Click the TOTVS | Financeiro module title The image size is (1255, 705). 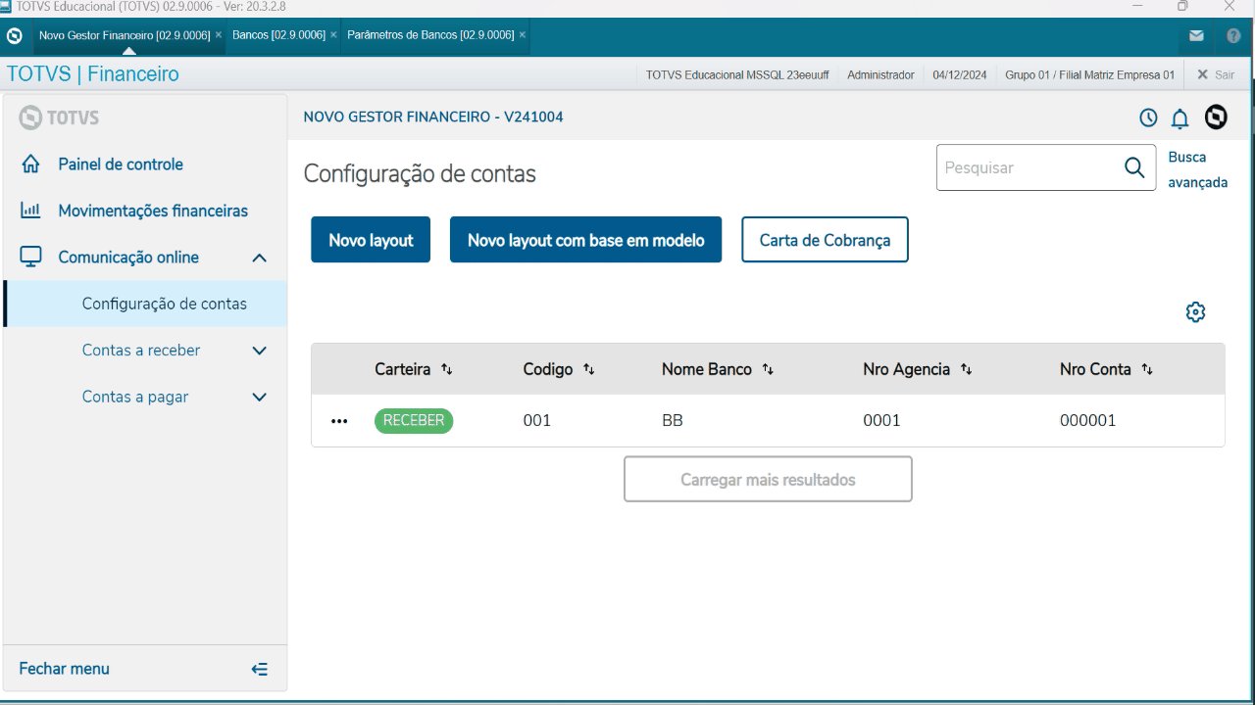pos(93,74)
